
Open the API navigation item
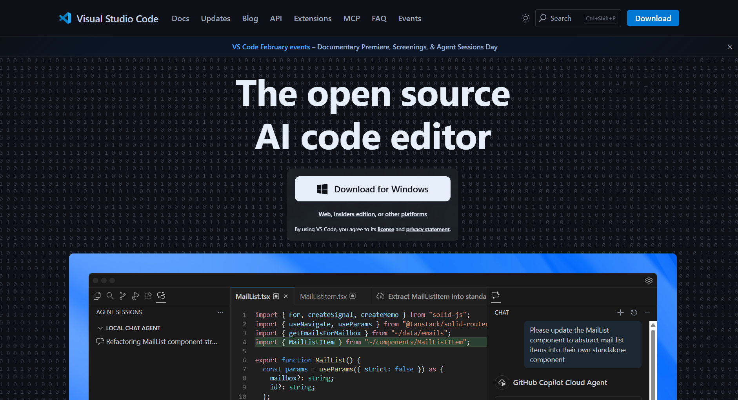(276, 18)
